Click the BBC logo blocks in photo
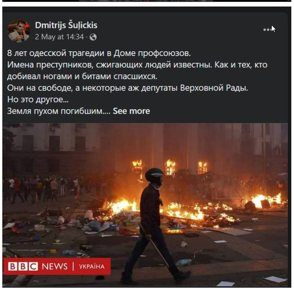 23,266
